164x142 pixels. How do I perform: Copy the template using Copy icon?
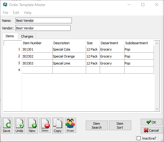pos(58,125)
